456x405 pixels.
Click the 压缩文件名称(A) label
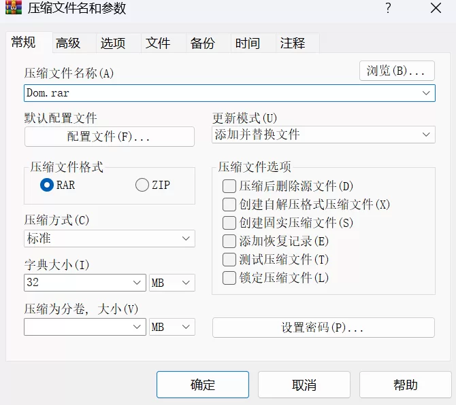pos(69,73)
